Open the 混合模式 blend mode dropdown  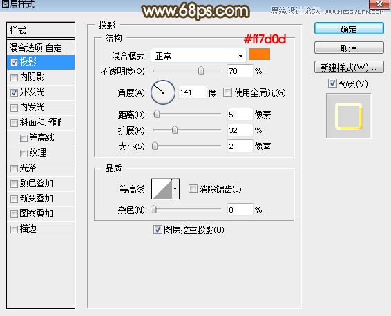198,55
